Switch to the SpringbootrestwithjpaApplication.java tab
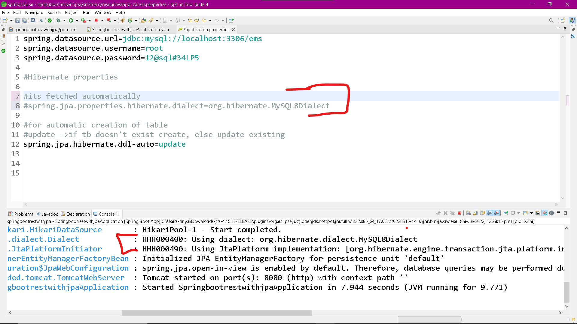 pos(130,29)
